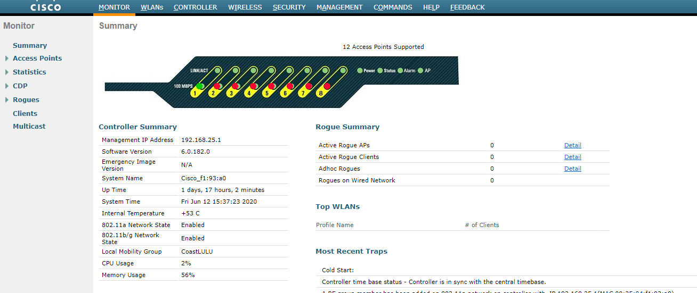Screen dimensions: 697x293
Task: Click the AP LED indicator
Action: point(420,70)
